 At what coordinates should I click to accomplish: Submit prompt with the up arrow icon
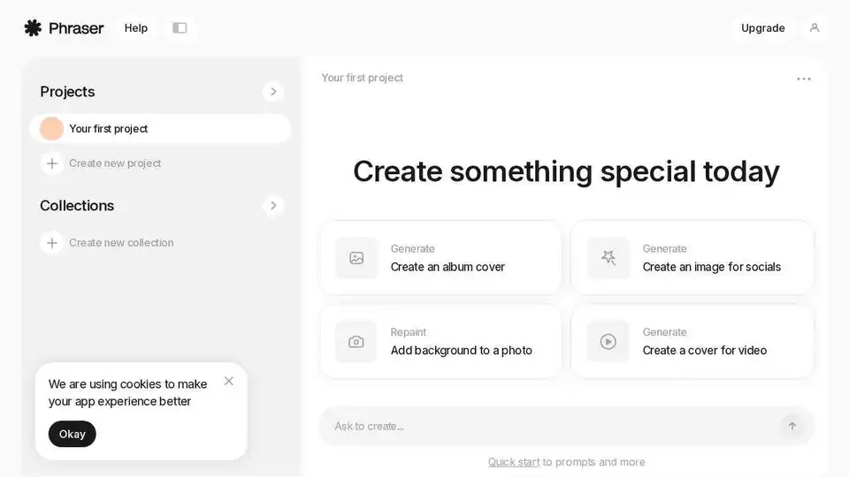pyautogui.click(x=792, y=426)
